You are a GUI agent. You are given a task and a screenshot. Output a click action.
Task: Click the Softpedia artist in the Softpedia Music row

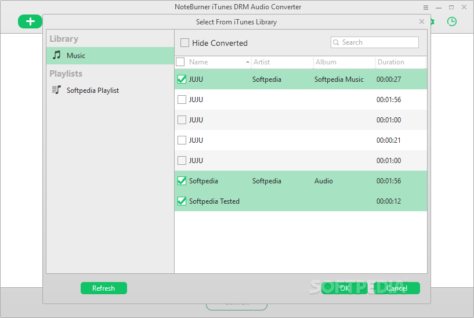pyautogui.click(x=267, y=79)
